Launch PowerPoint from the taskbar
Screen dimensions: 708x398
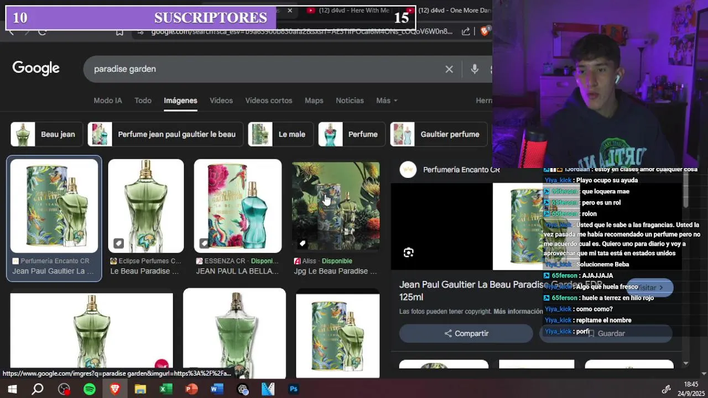point(191,389)
